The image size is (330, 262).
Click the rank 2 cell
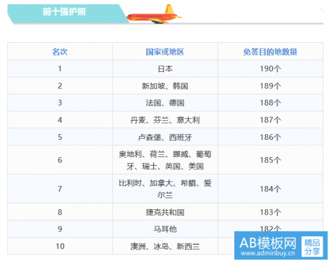60,86
